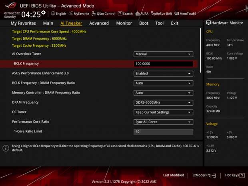Image resolution: width=248 pixels, height=186 pixels.
Task: Click the info icon in help area
Action: [6, 148]
